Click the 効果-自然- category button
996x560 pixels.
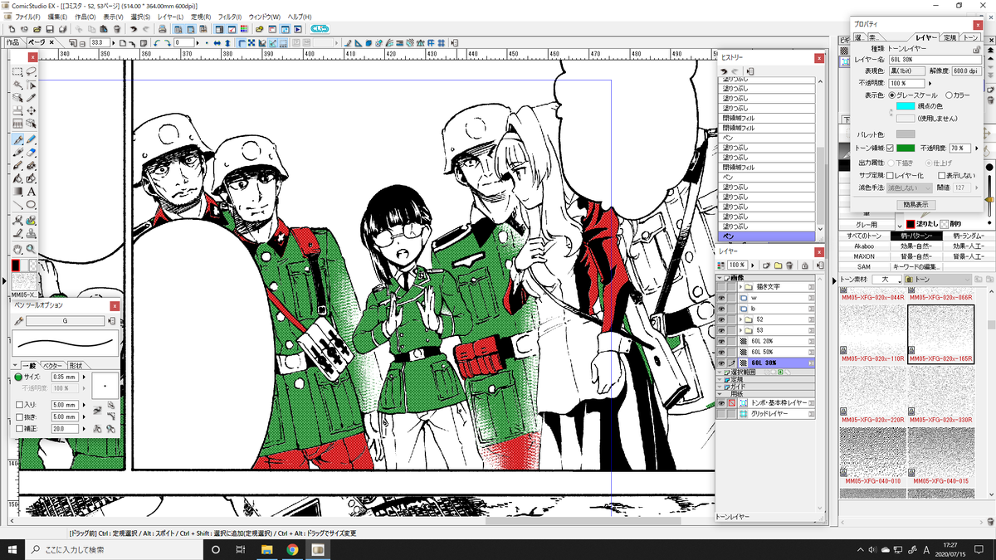click(x=915, y=246)
